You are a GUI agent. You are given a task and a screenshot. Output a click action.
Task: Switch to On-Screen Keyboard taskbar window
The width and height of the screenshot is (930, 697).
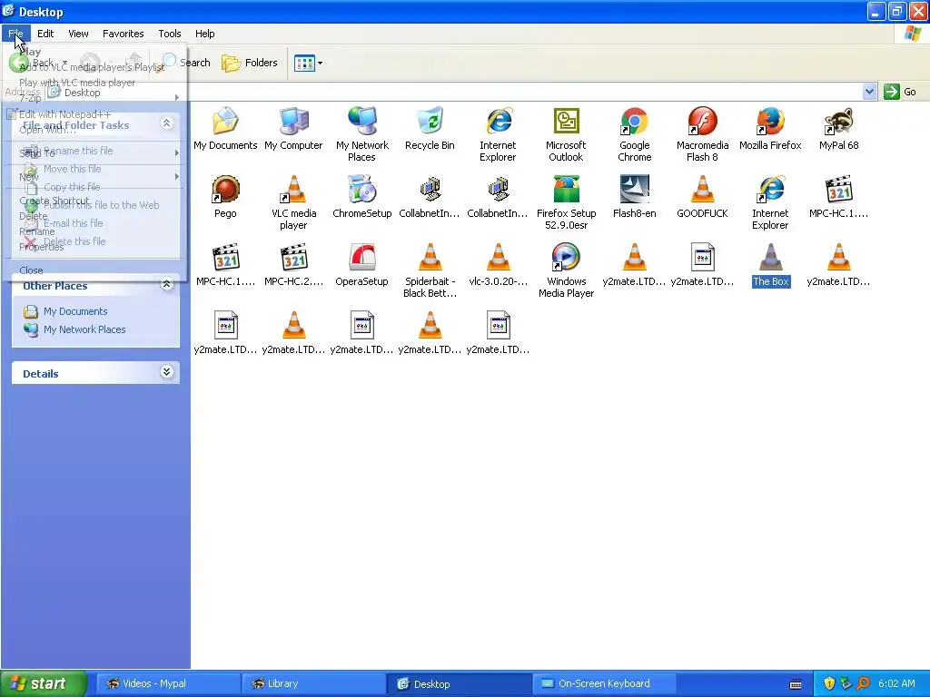pos(604,683)
